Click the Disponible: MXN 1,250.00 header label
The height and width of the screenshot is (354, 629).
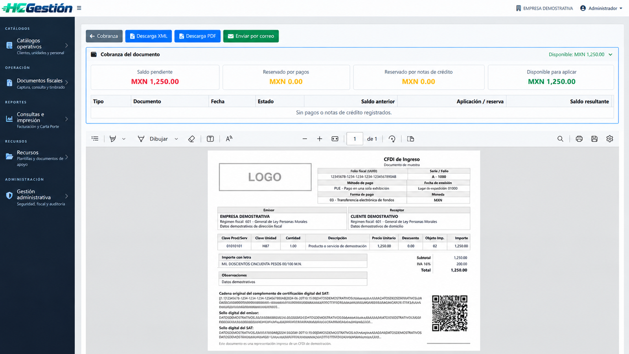(576, 55)
